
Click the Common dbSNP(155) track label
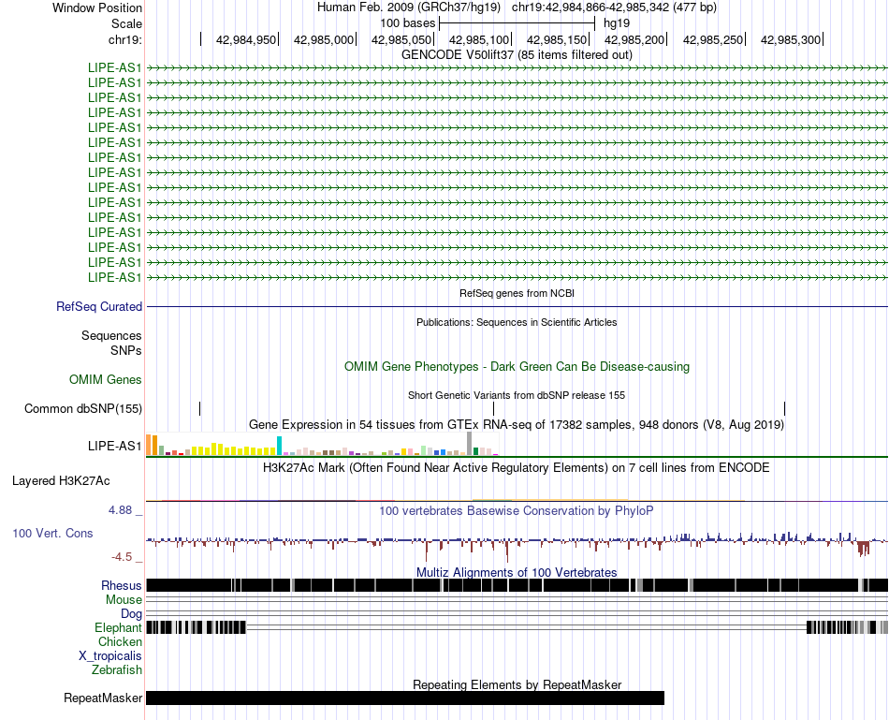[x=83, y=408]
